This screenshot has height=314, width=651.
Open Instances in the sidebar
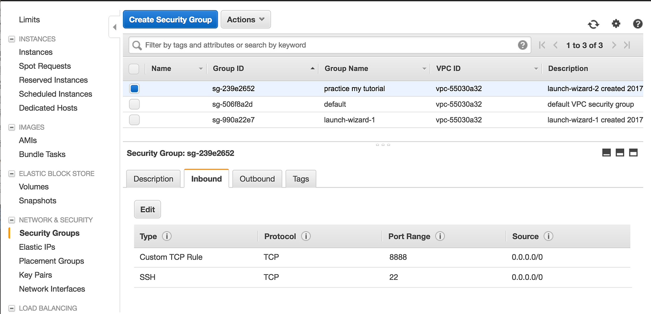click(x=36, y=52)
